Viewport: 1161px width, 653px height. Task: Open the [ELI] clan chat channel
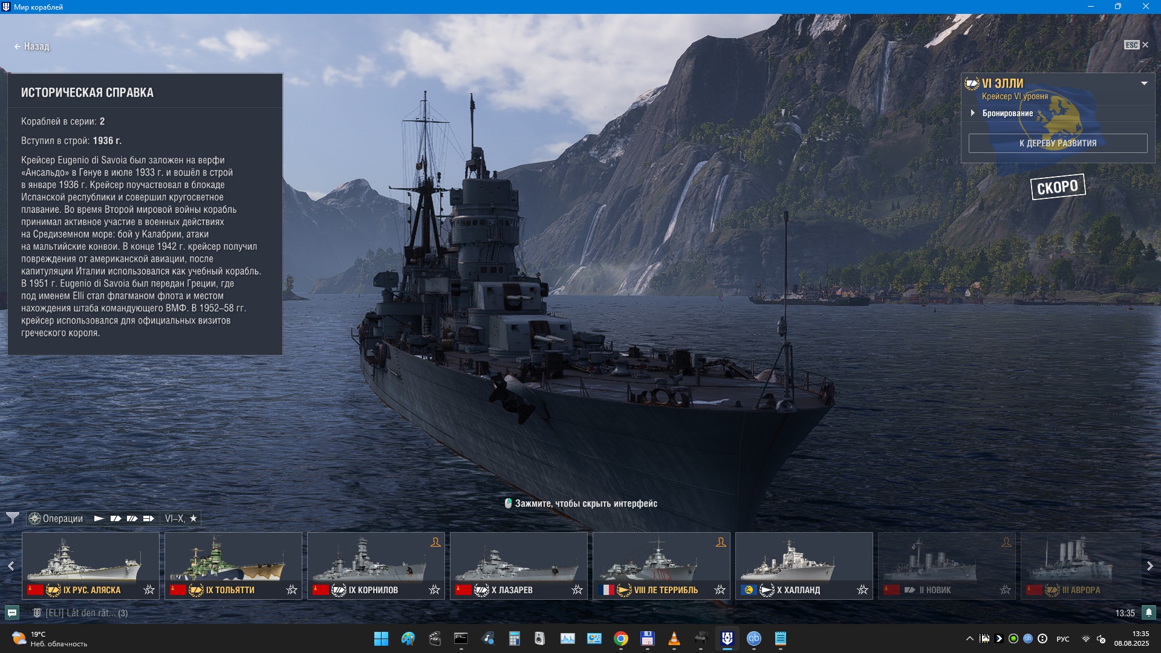(80, 613)
